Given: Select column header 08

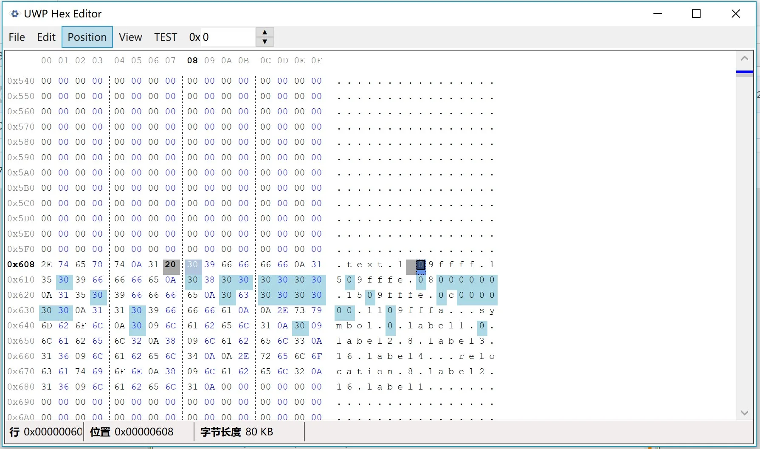Looking at the screenshot, I should coord(192,60).
